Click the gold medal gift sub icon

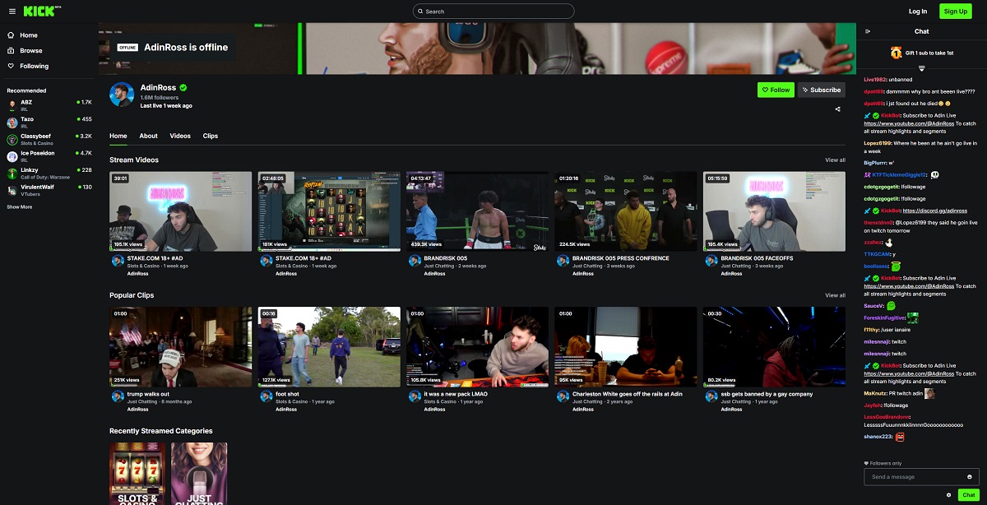(x=896, y=53)
